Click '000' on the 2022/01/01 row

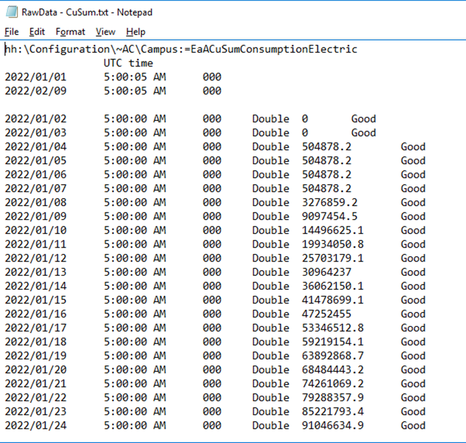[212, 77]
